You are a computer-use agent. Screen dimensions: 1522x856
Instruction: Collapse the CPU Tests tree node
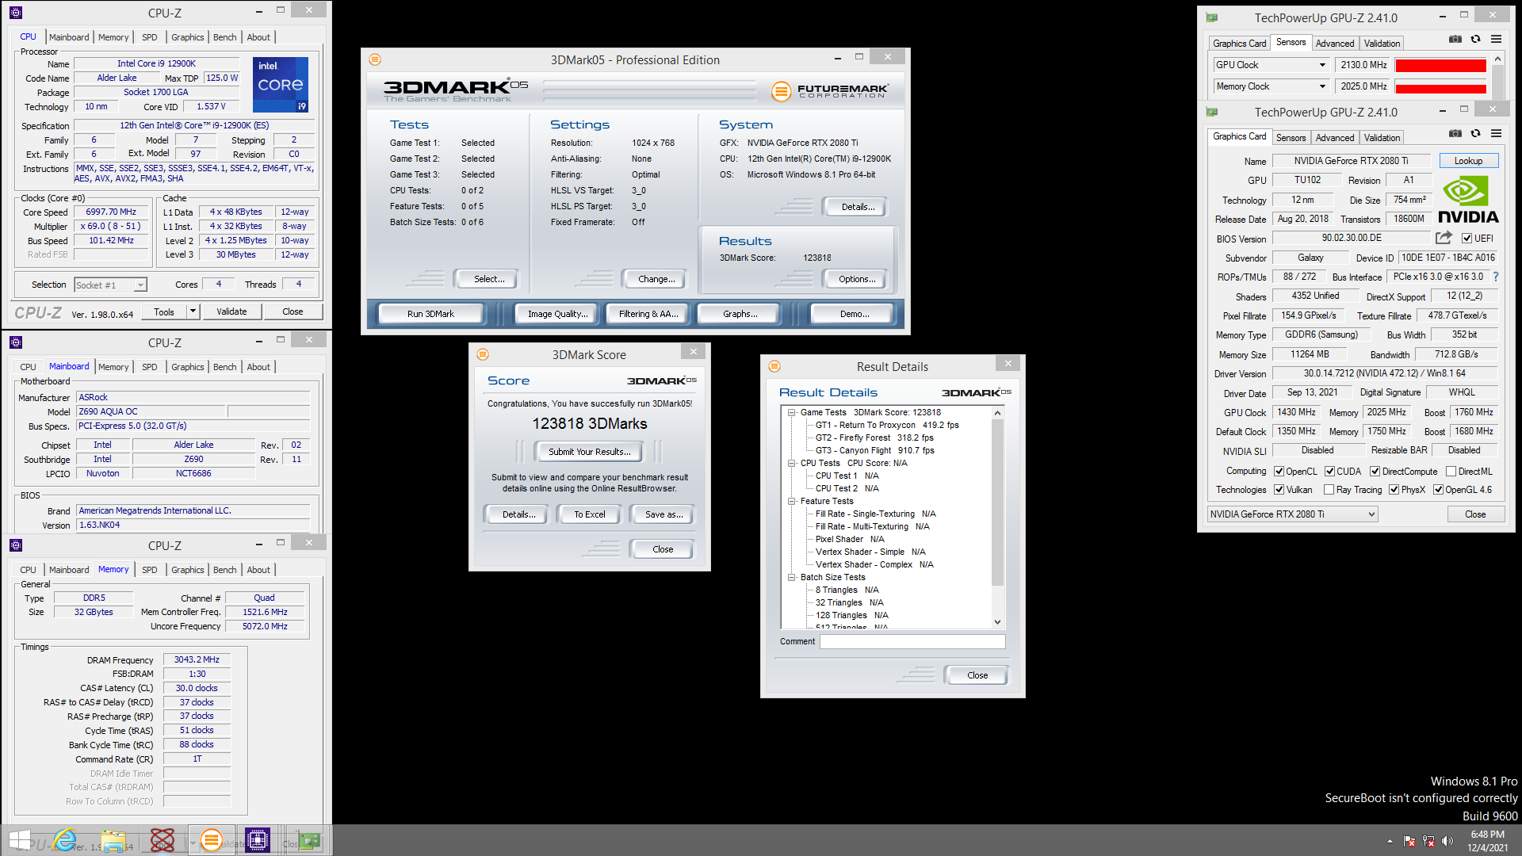[x=791, y=463]
